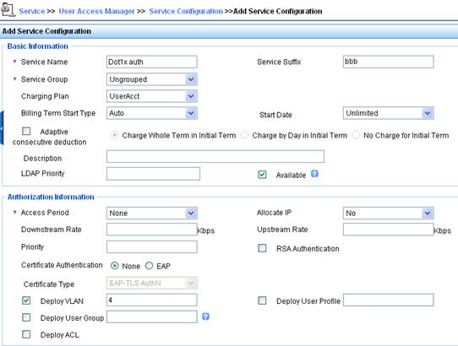458x346 pixels.
Task: Uncheck the Deploy VLAN checkbox
Action: point(26,300)
